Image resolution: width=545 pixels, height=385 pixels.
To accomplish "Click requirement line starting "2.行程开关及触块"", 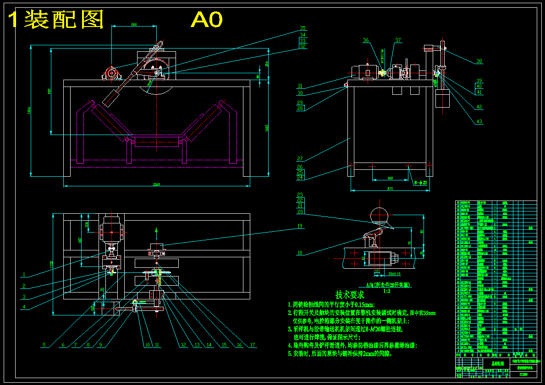I will click(x=362, y=313).
